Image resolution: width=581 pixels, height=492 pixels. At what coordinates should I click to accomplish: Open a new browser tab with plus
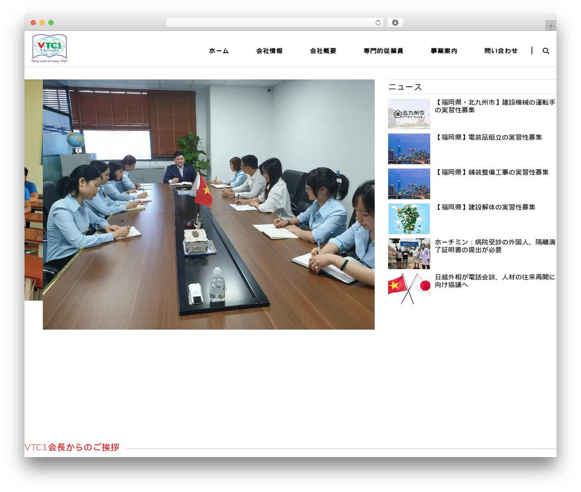551,26
